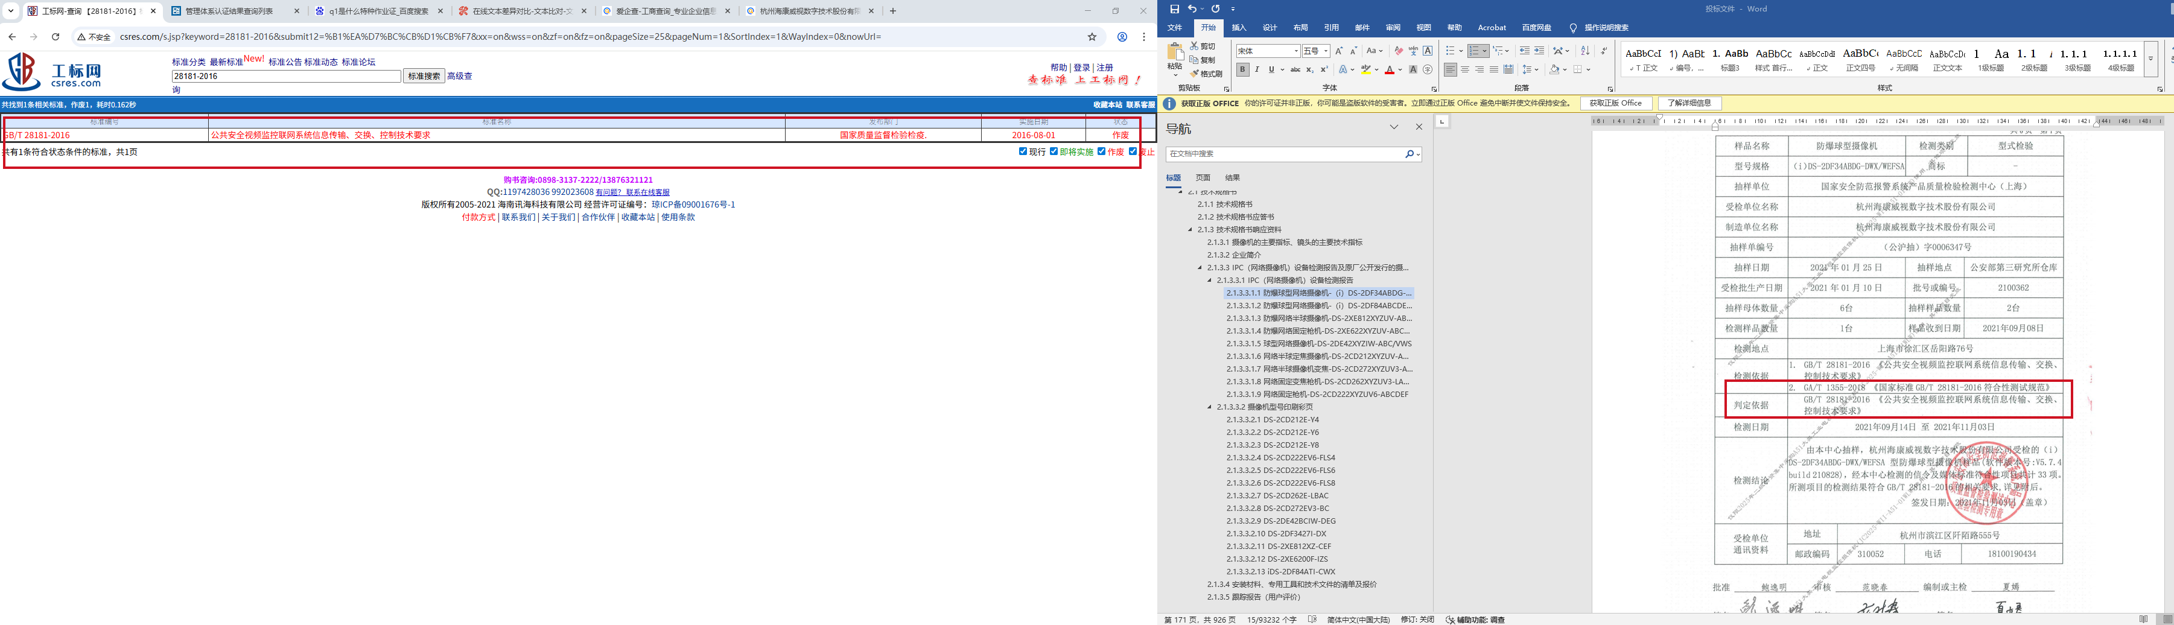Toggle the 现行 status checkbox
The width and height of the screenshot is (2174, 625).
pyautogui.click(x=1023, y=152)
